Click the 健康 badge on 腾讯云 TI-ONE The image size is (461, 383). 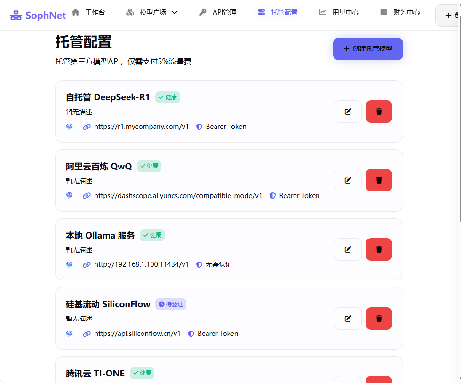coord(142,373)
